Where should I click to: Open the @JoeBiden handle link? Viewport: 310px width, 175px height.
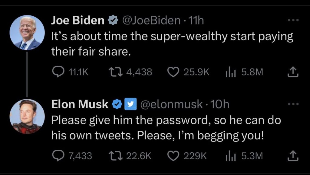click(151, 21)
